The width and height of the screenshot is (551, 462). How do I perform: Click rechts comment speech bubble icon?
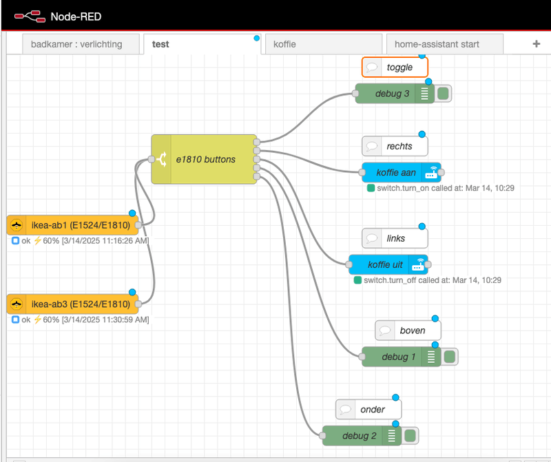coord(371,146)
